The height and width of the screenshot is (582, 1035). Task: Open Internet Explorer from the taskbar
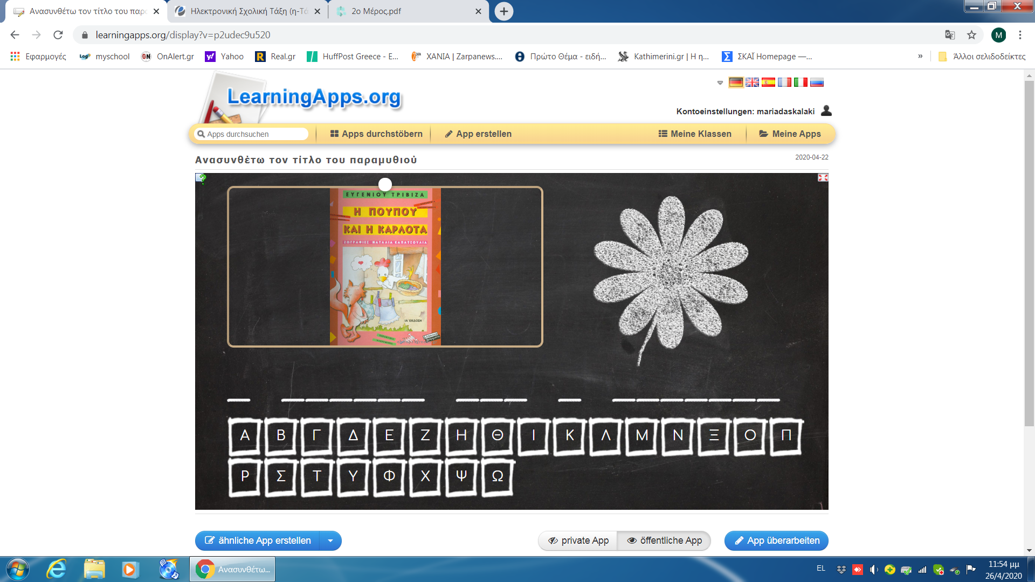point(57,570)
